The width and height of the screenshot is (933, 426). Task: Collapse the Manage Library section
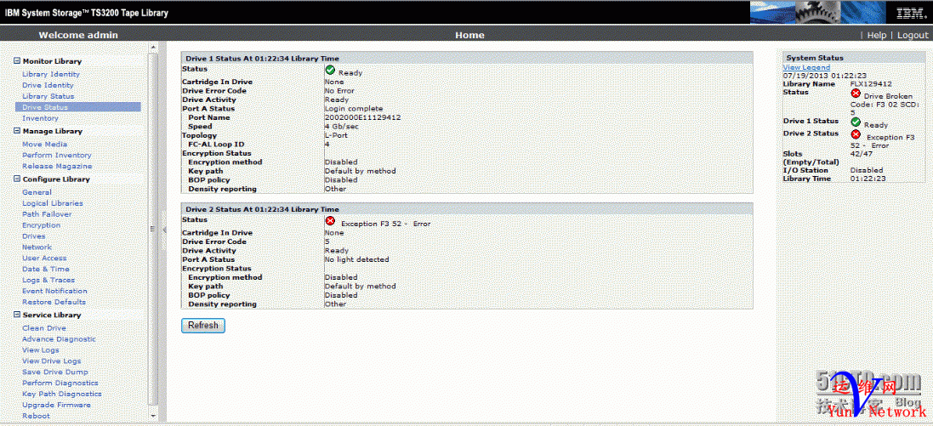click(x=17, y=131)
